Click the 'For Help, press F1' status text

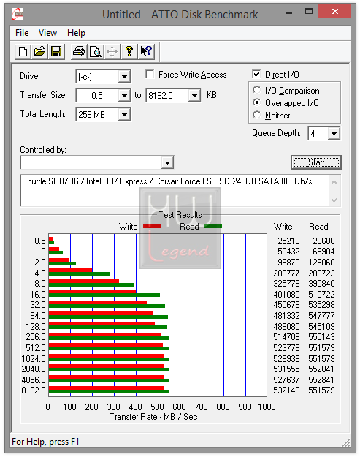(x=45, y=442)
